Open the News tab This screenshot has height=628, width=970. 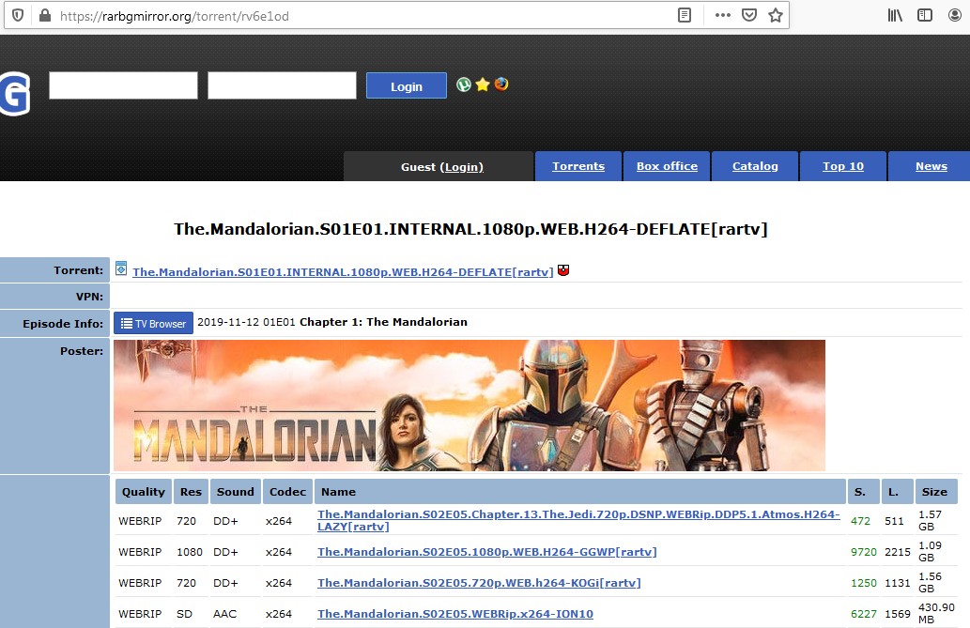click(x=931, y=166)
